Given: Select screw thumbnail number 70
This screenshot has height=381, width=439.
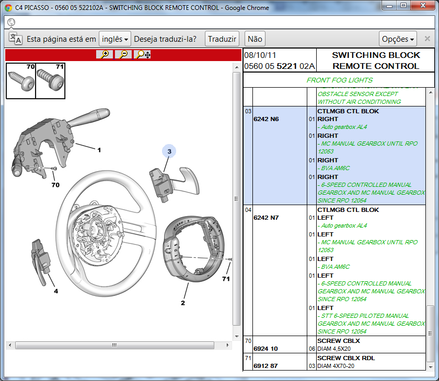Looking at the screenshot, I should click(x=21, y=81).
